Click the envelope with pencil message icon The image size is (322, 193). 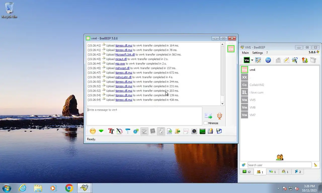286,60
